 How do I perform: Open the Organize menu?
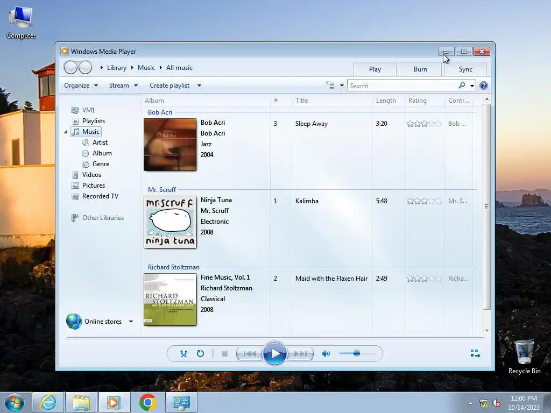(x=81, y=86)
